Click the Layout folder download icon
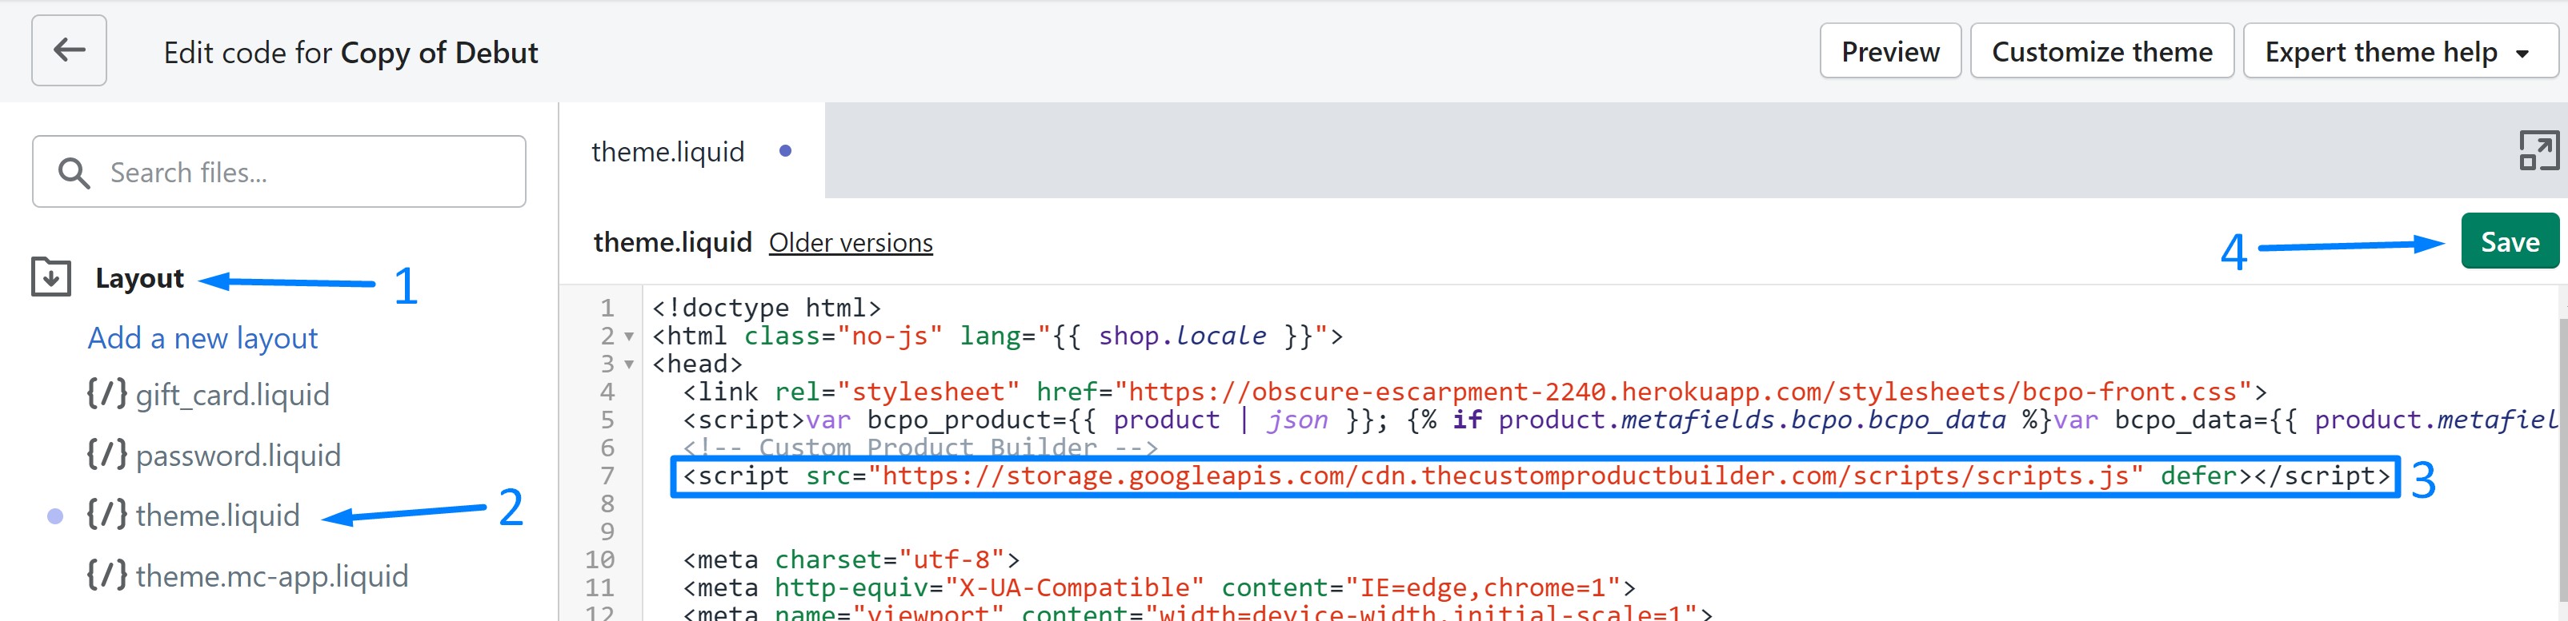The image size is (2568, 621). (x=51, y=277)
